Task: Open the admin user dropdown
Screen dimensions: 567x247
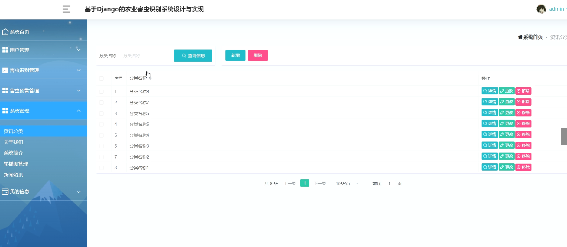Action: pos(558,9)
